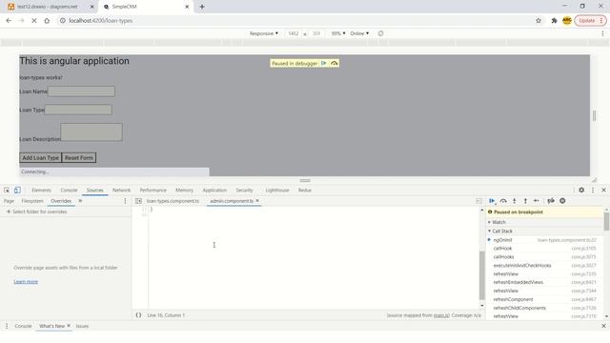The height and width of the screenshot is (343, 610).
Task: Toggle the device toolbar icon
Action: [17, 191]
